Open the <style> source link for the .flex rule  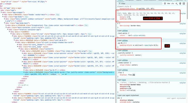pyautogui.click(x=183, y=73)
